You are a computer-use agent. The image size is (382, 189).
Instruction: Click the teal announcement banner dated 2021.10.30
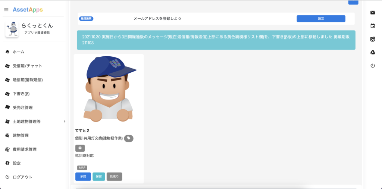point(216,40)
